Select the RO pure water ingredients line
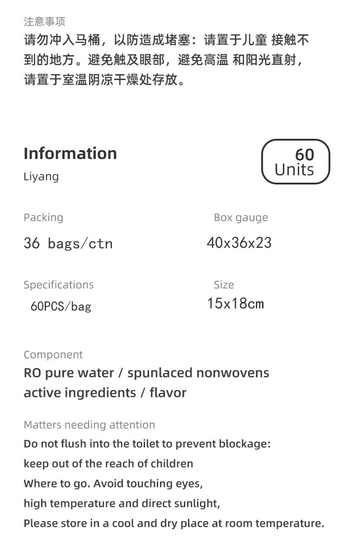This screenshot has width=357, height=557. [146, 373]
